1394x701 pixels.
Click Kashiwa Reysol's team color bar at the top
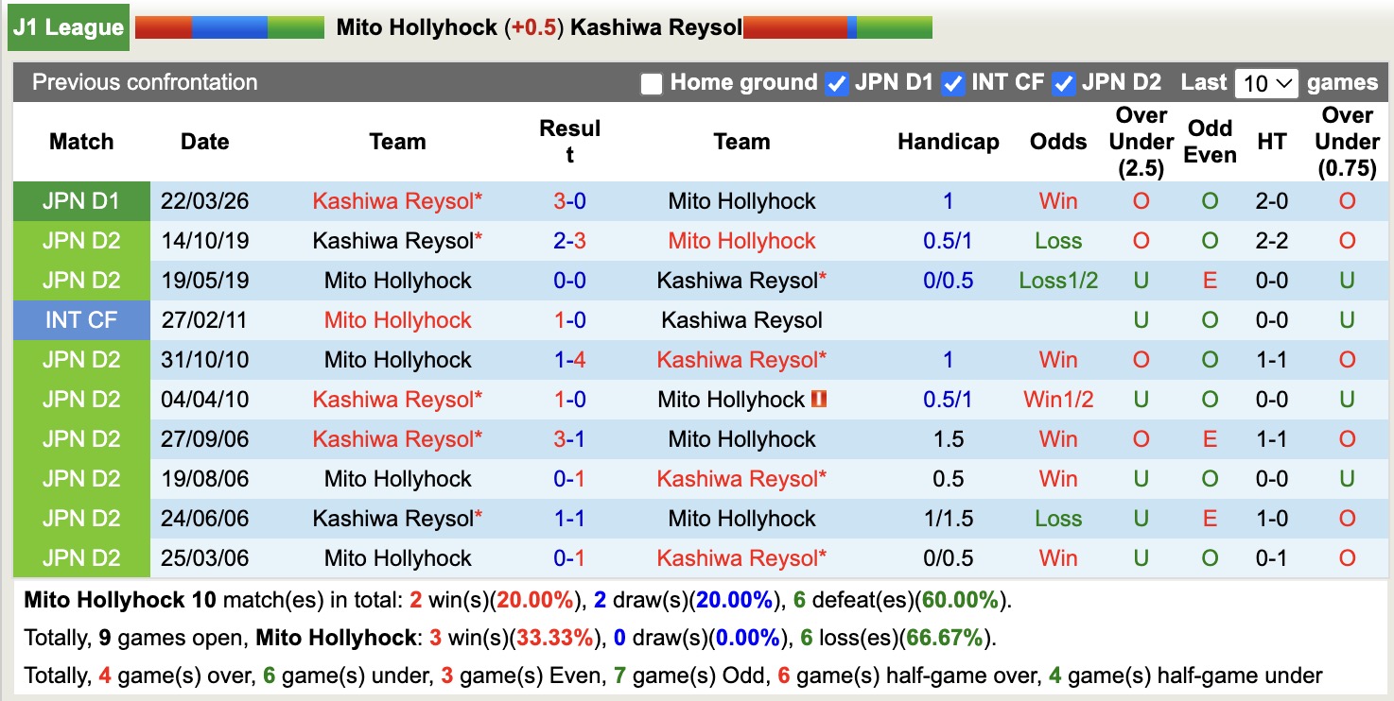tap(836, 26)
